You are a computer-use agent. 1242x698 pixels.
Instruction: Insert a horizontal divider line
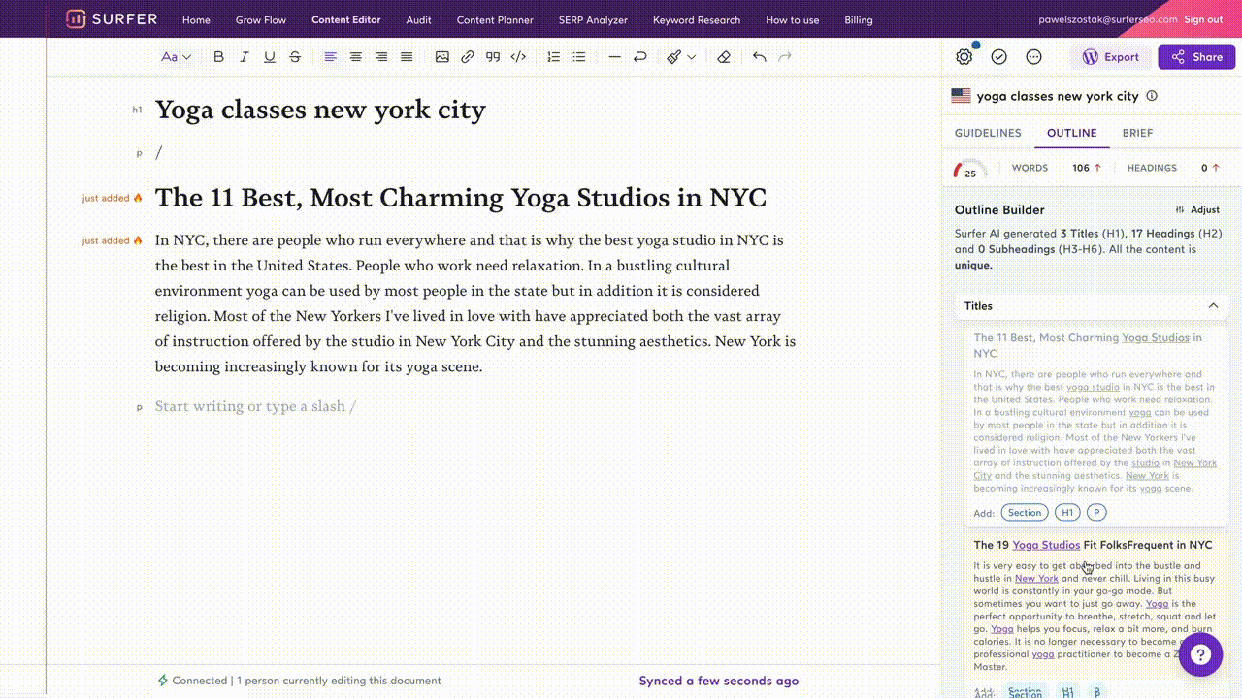coord(614,57)
